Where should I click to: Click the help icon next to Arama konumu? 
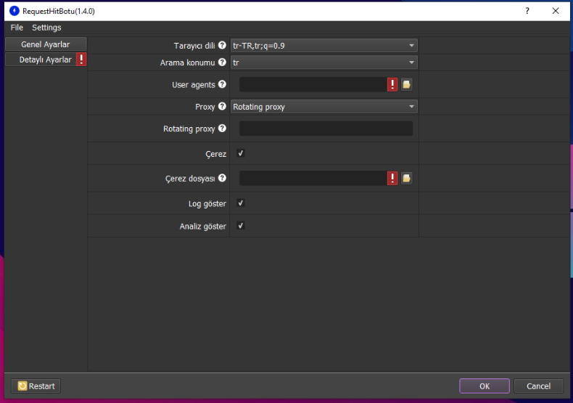point(222,63)
